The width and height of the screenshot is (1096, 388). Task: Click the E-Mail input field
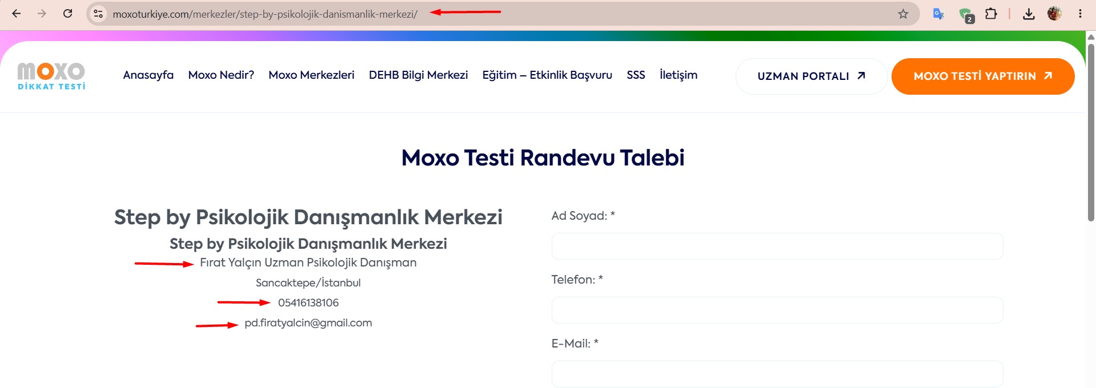pos(777,374)
